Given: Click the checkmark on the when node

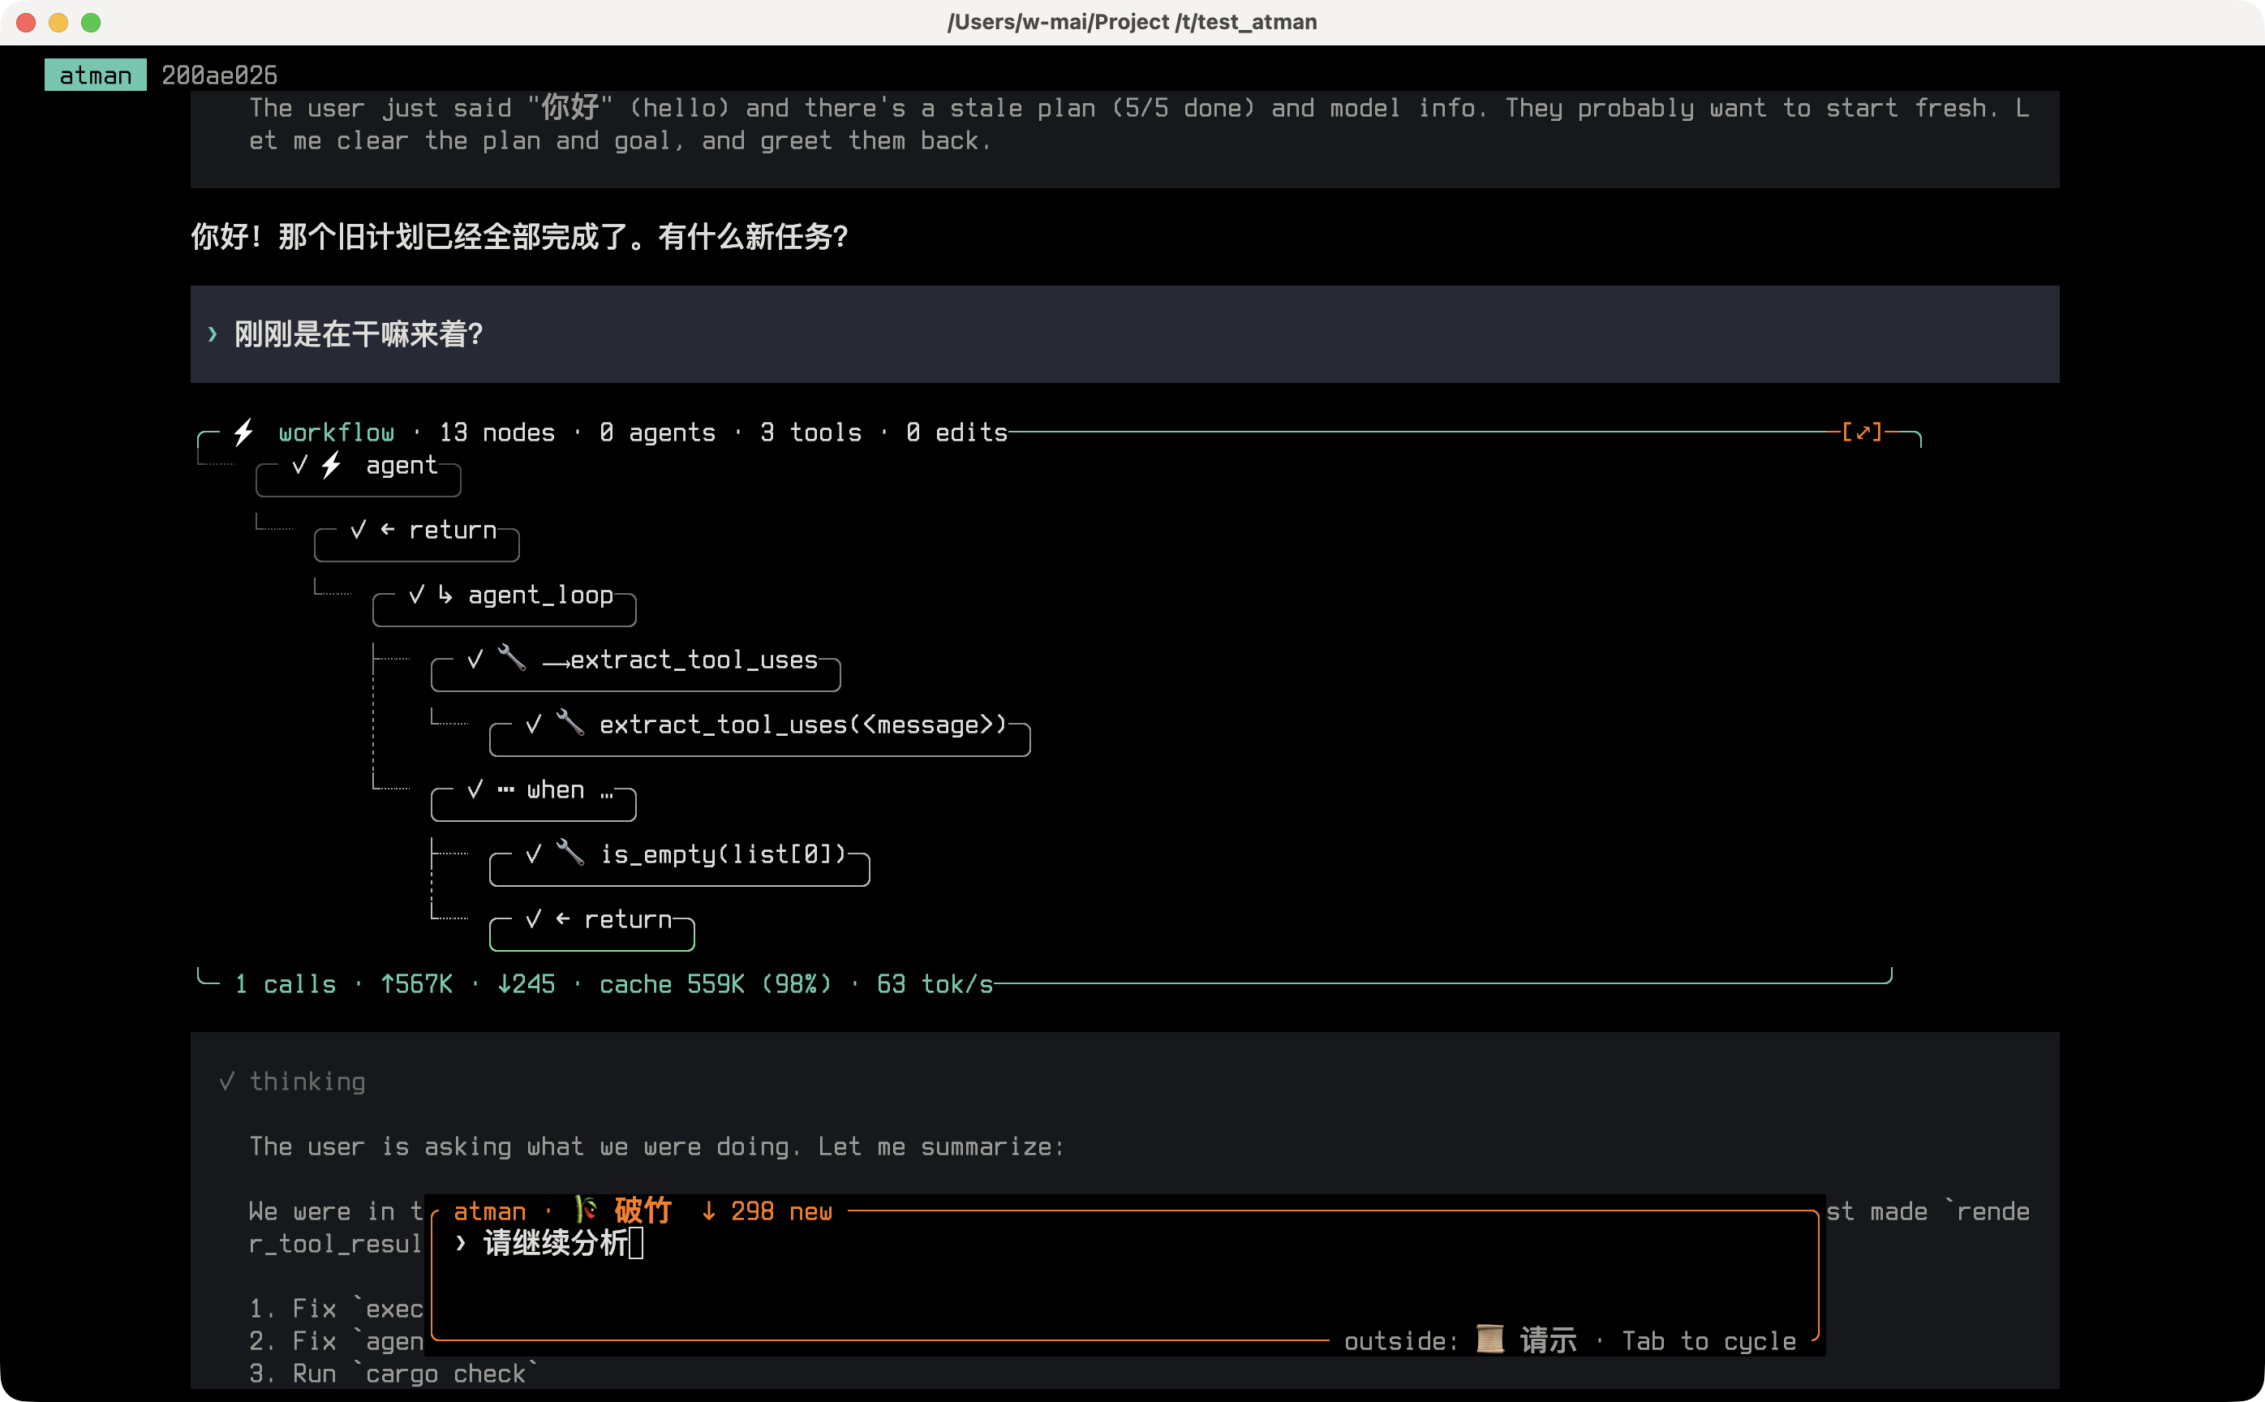Looking at the screenshot, I should click(475, 789).
